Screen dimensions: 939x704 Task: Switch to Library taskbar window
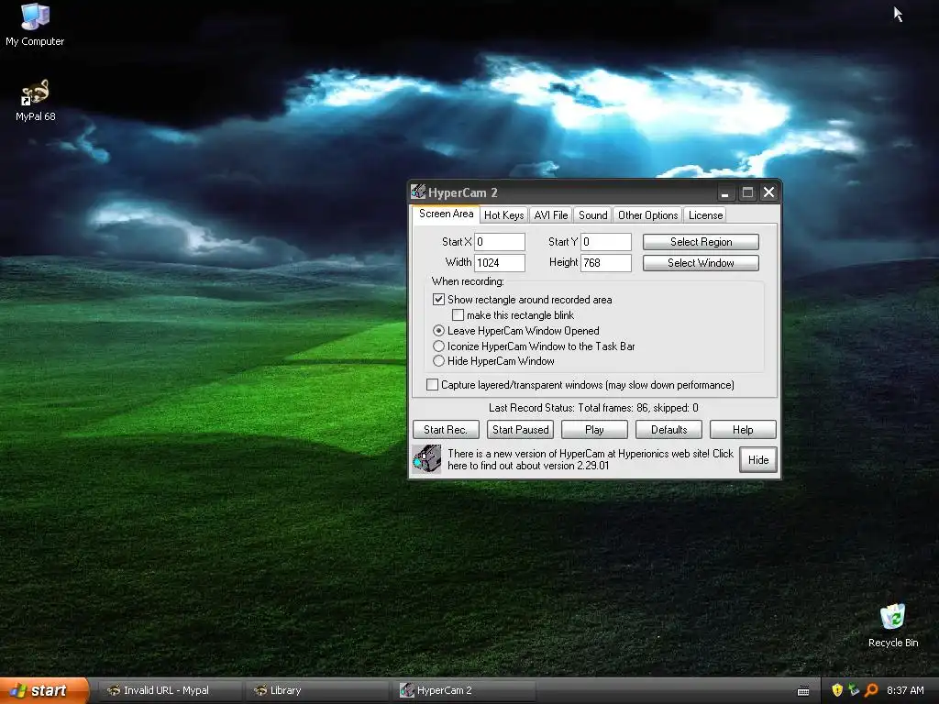pos(316,690)
